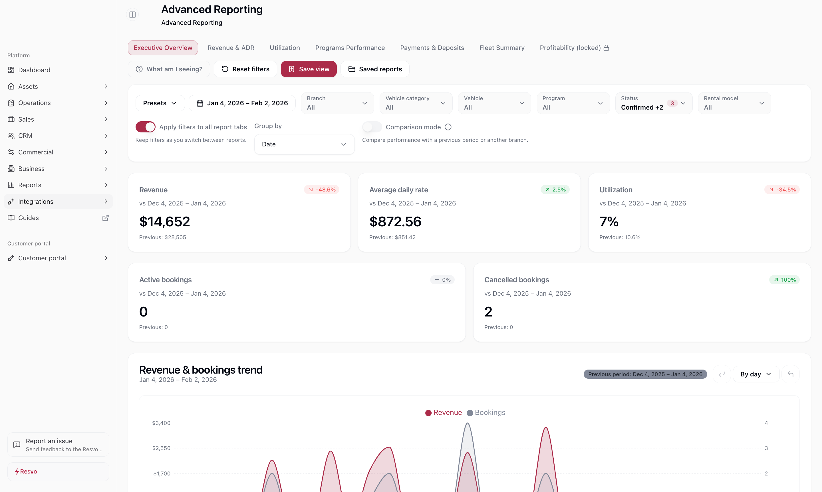Click the lock icon on Profitability tab
The width and height of the screenshot is (822, 492).
click(607, 48)
